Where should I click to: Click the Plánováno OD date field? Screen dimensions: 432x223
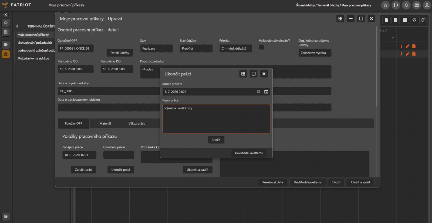[x=76, y=69]
